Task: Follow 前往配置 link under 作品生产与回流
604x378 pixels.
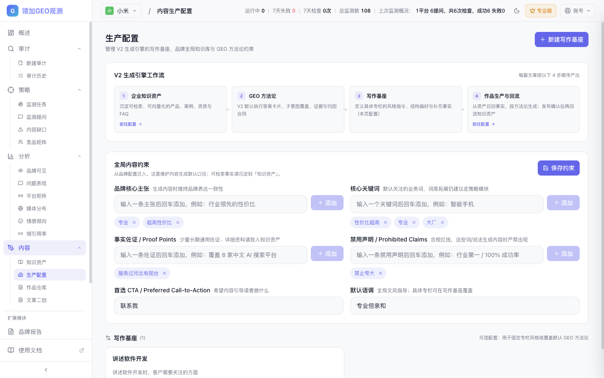Action: (484, 124)
